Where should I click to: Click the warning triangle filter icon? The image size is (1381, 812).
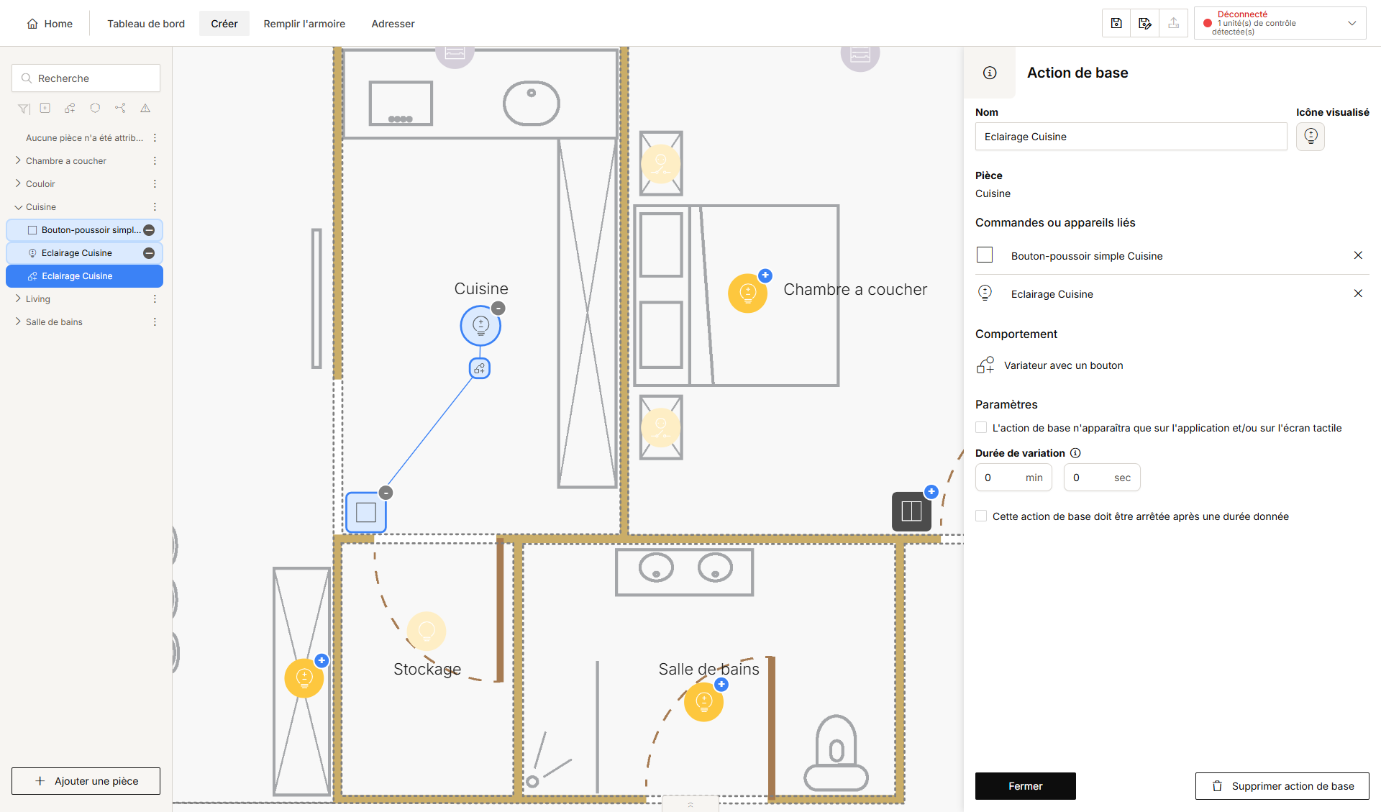145,108
